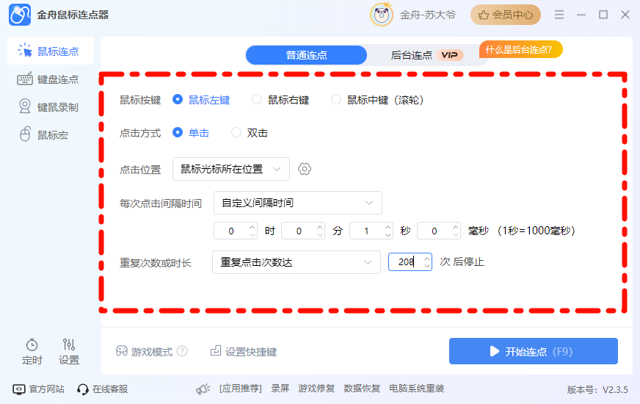This screenshot has width=640, height=404.
Task: Open the 电脑系统重装 link
Action: point(417,389)
